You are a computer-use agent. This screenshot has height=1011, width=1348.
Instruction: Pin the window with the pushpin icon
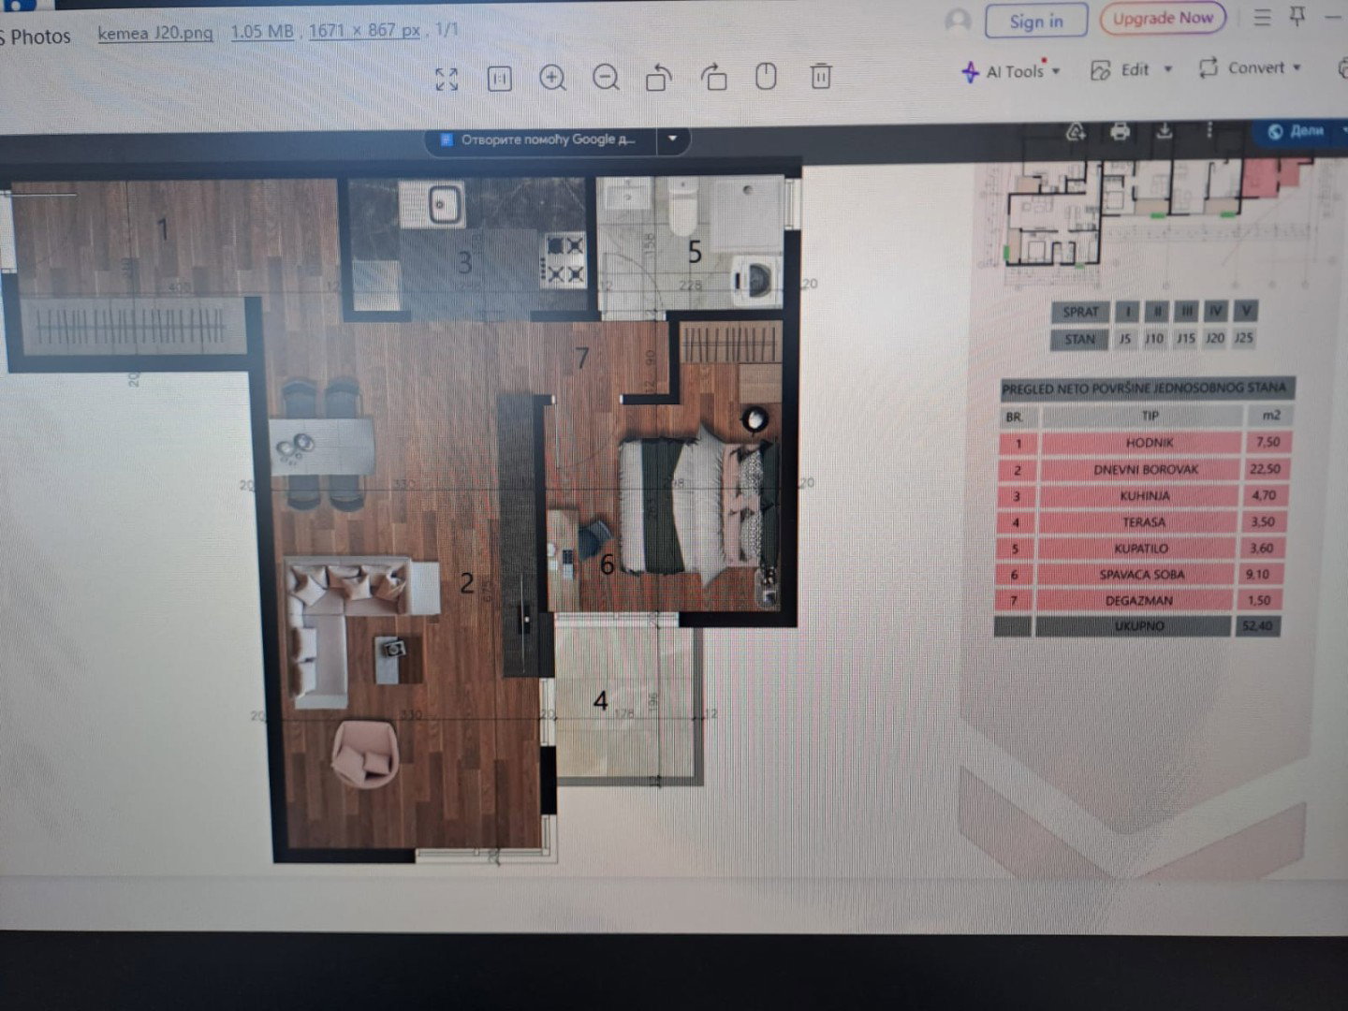[1297, 17]
